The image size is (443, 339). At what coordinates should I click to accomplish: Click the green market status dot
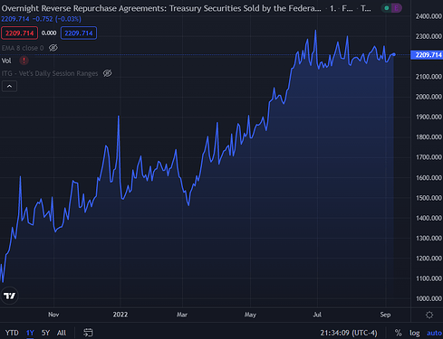386,8
